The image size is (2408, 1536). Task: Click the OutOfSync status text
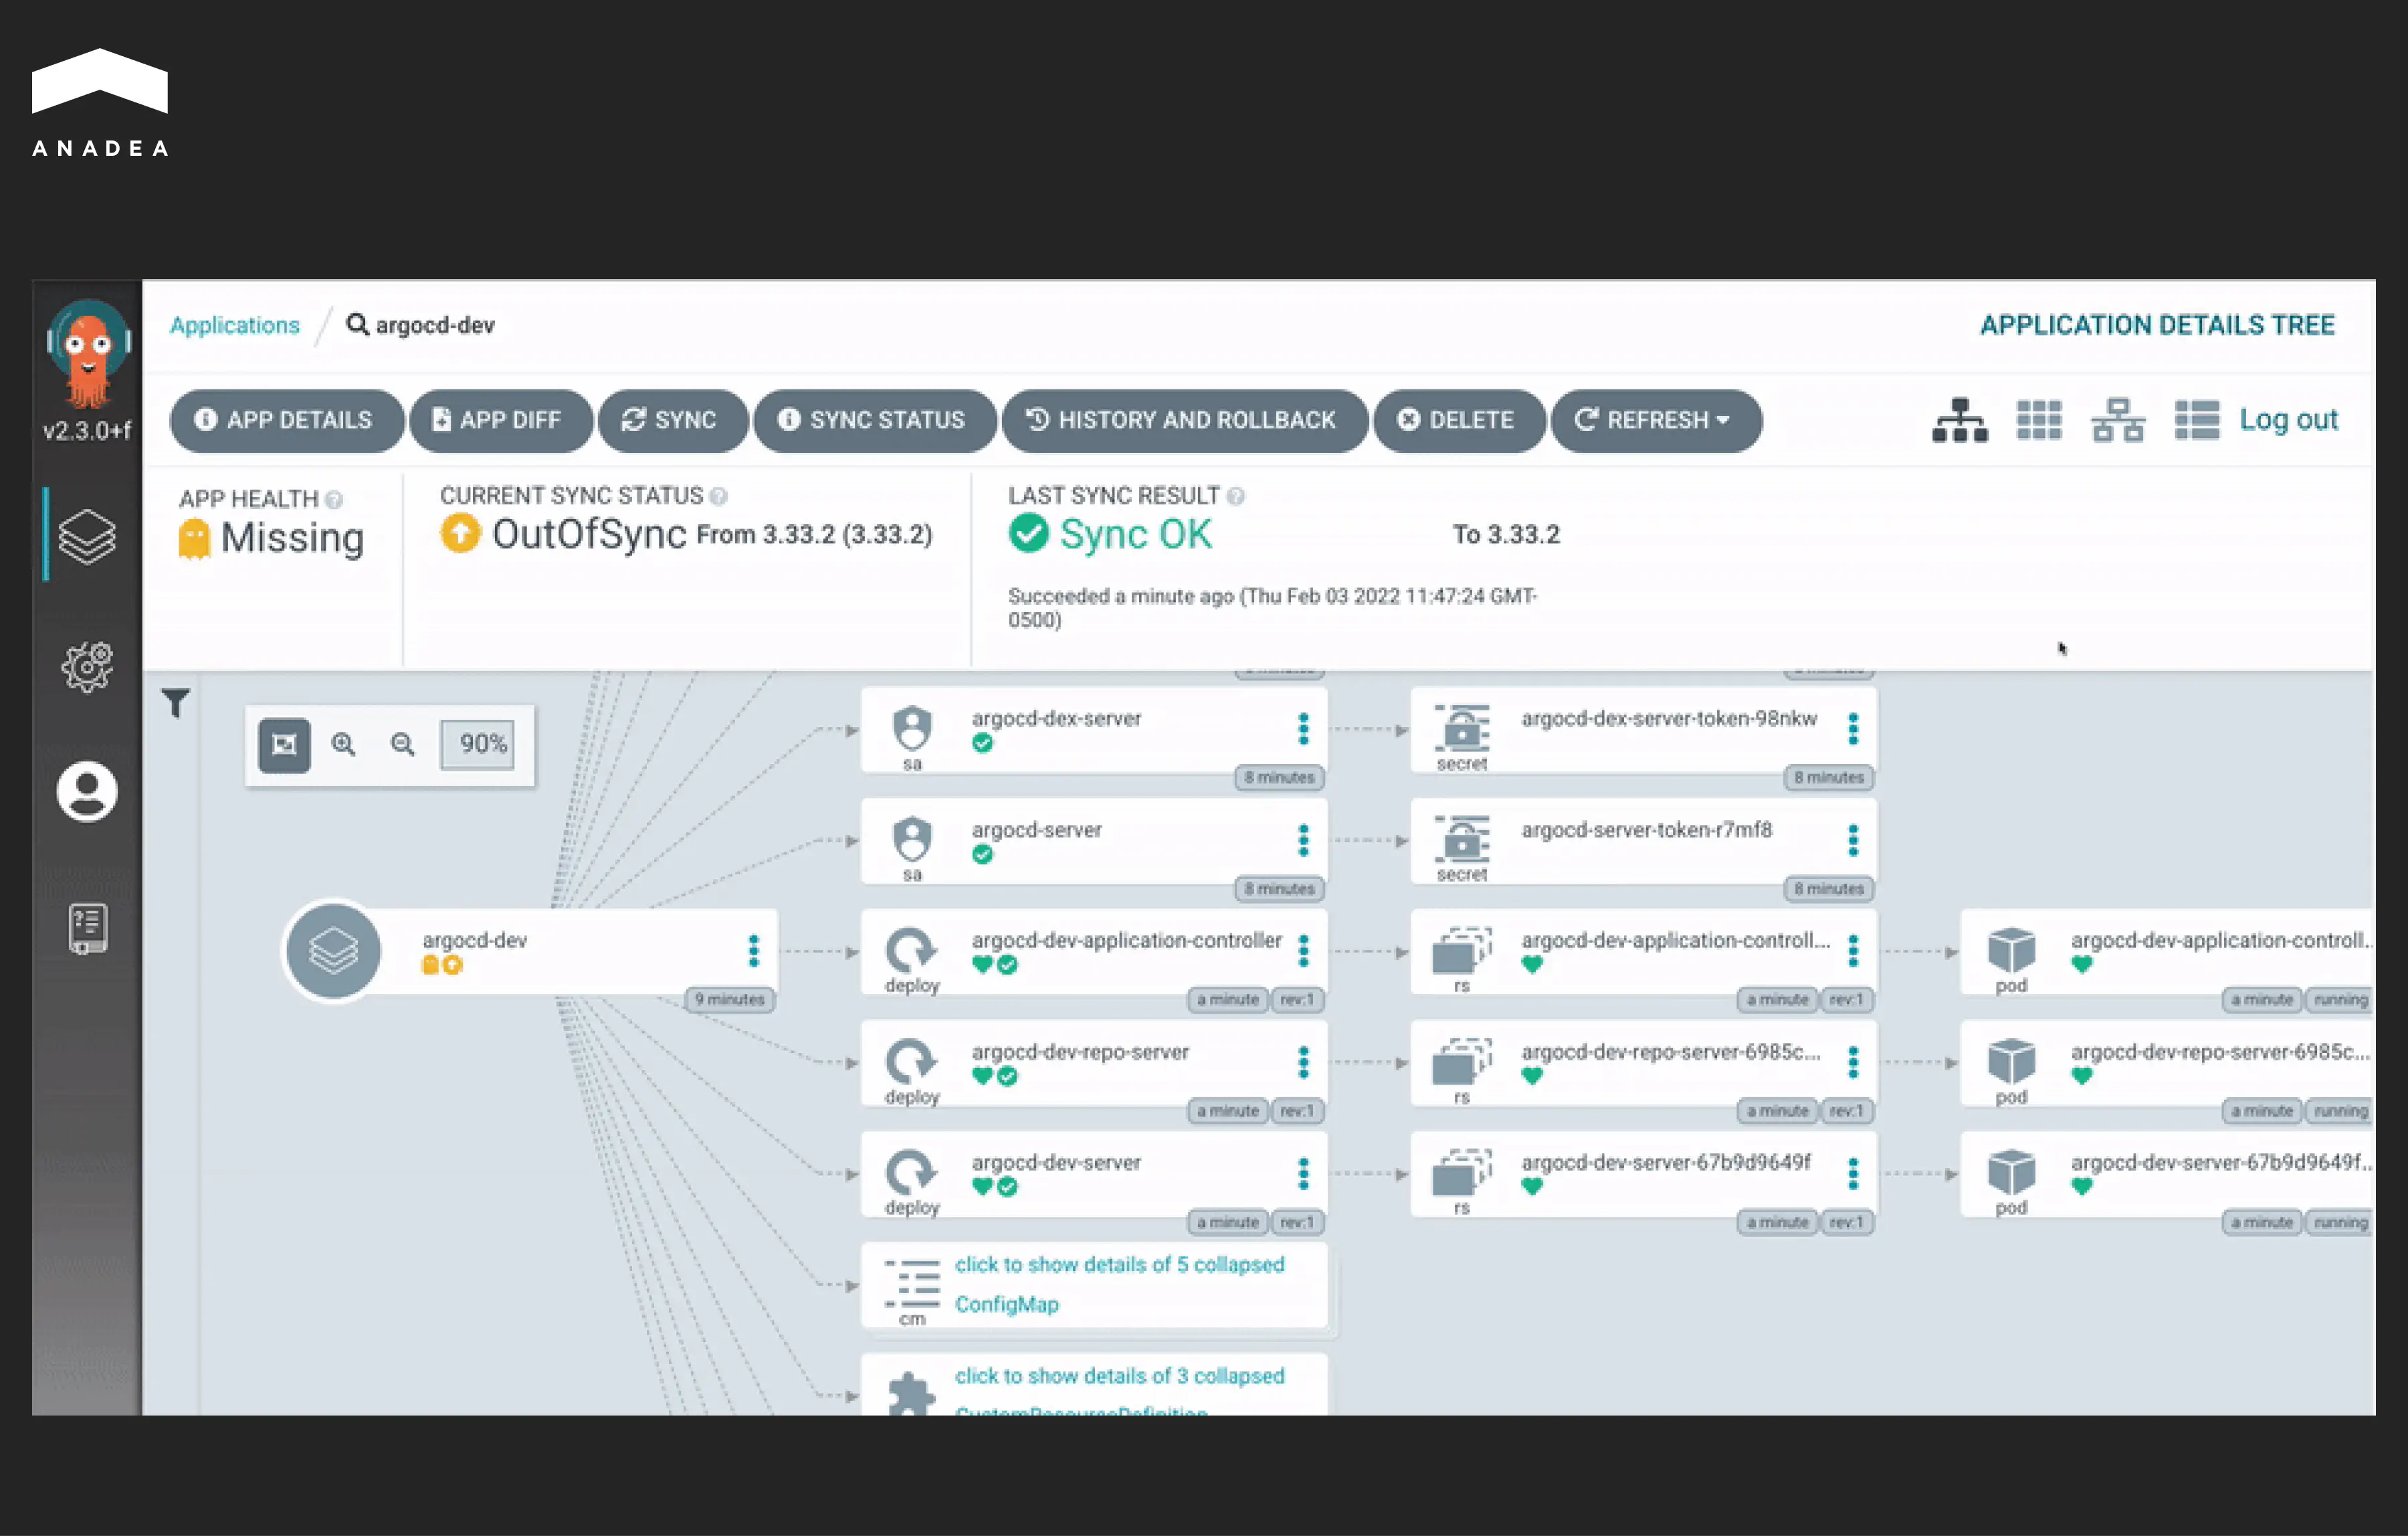589,534
